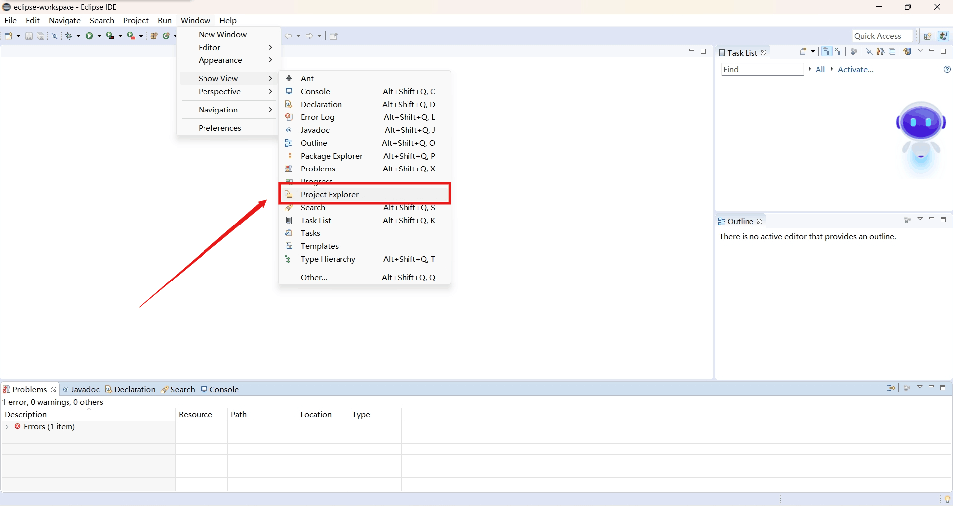Choose Other... in the Show View submenu
The width and height of the screenshot is (953, 506).
click(365, 277)
